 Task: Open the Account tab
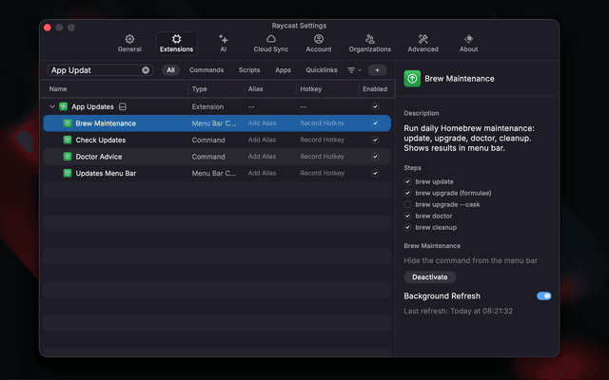click(x=319, y=44)
